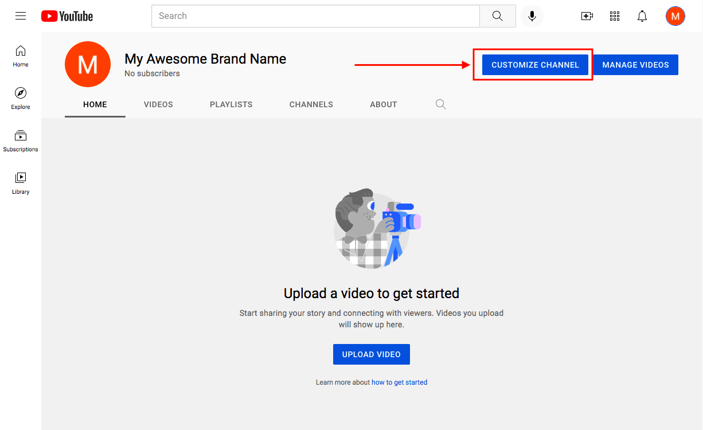
Task: Open Explore in the sidebar
Action: tap(21, 99)
